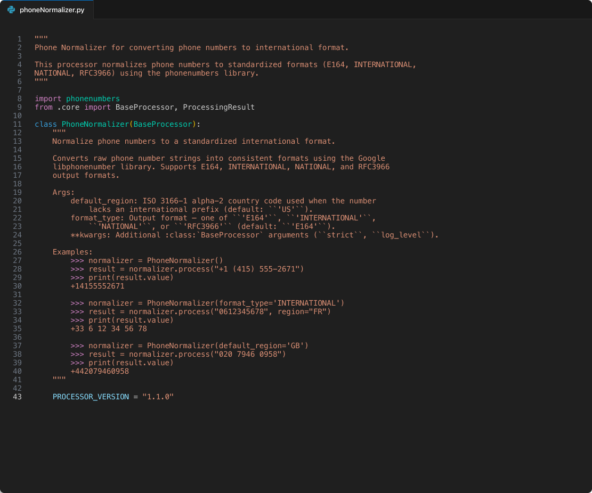Click 'PROCESSOR_VERSION' variable name
The width and height of the screenshot is (592, 493).
[x=91, y=397]
